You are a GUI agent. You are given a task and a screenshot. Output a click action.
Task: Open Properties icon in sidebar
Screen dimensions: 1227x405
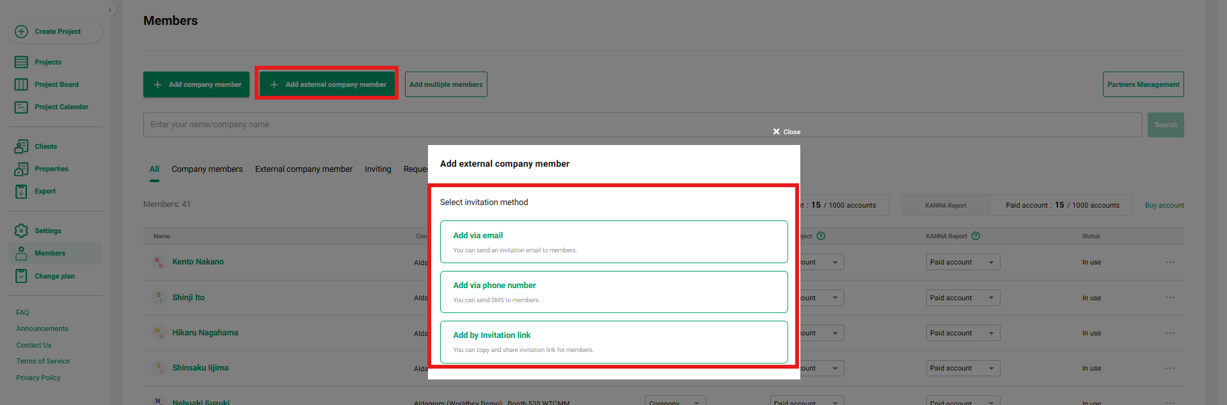point(21,169)
